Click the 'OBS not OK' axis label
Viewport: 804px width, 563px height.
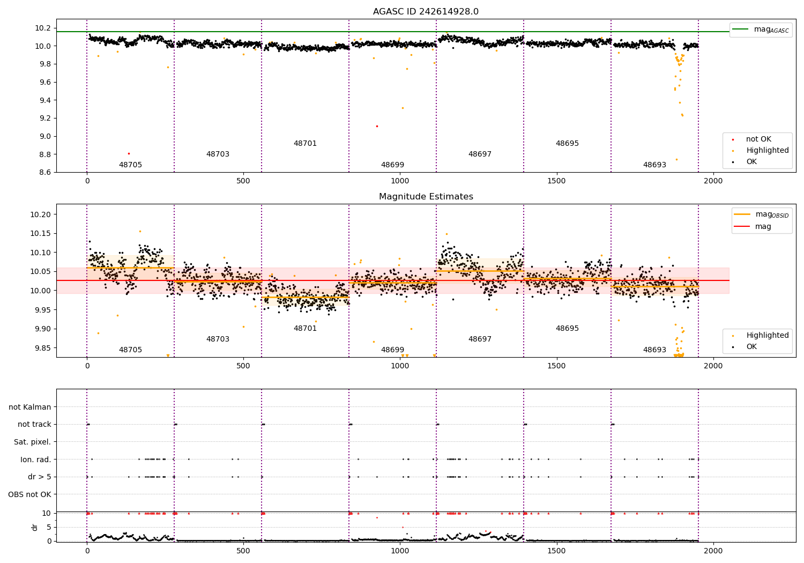30,494
